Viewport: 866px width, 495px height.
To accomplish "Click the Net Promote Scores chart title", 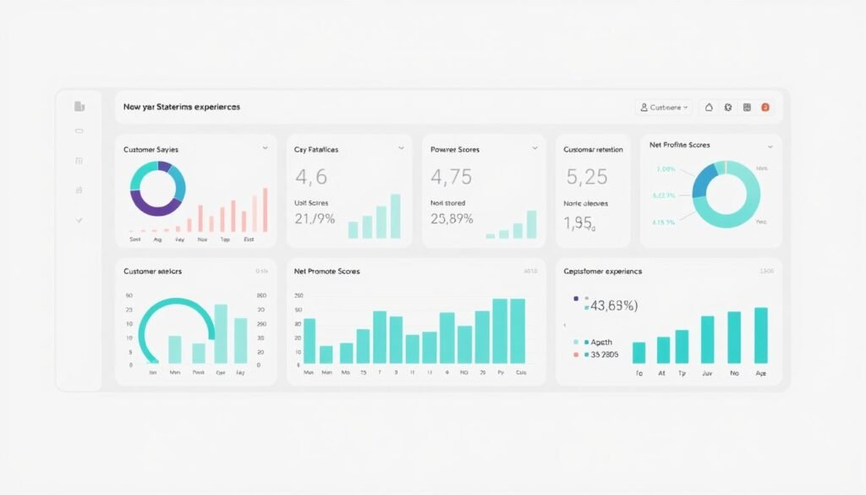I will click(x=326, y=272).
